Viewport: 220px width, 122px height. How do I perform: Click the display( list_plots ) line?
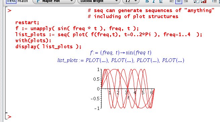point(48,47)
